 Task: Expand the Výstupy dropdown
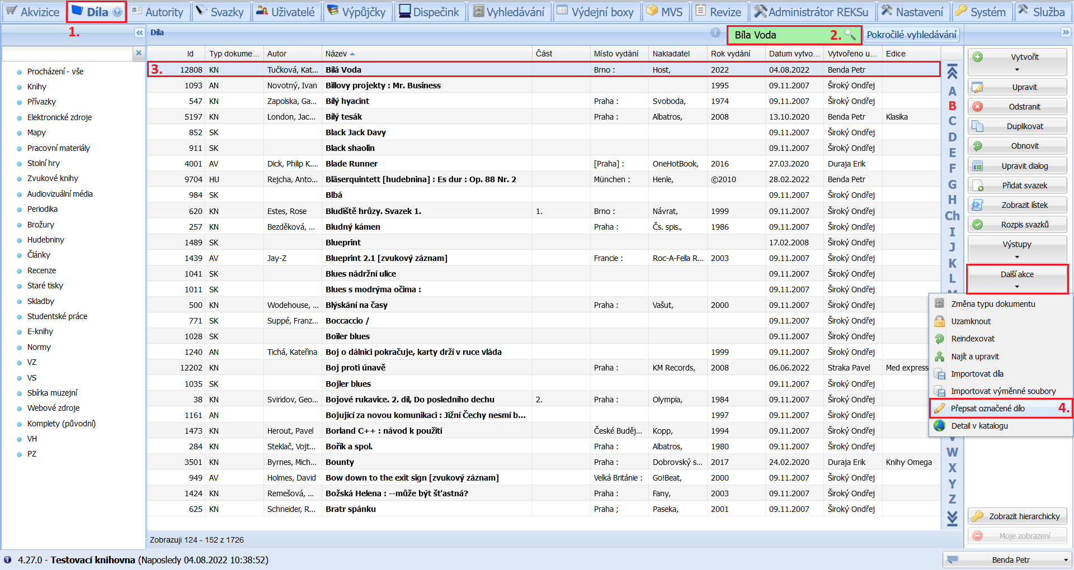pyautogui.click(x=1017, y=249)
